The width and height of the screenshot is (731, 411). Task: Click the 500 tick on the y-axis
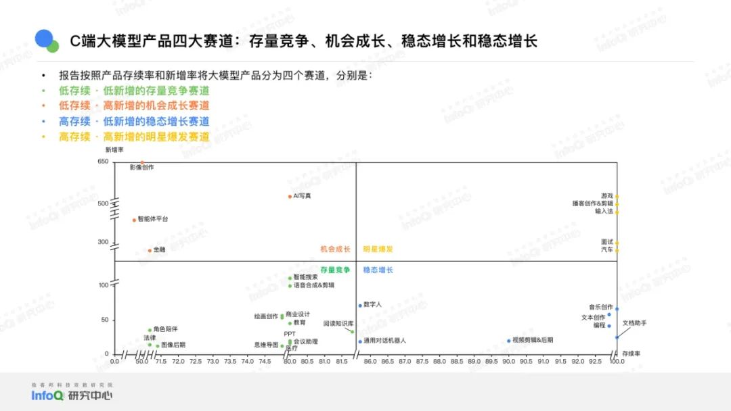103,203
